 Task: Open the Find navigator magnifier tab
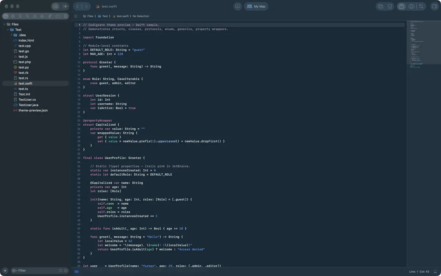(x=28, y=16)
